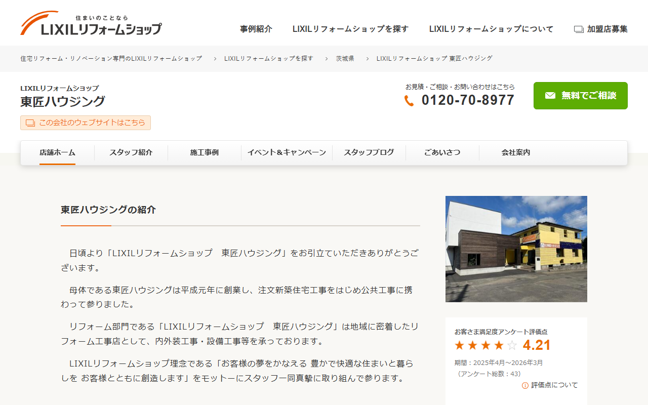Select the スタッフ紹介 tab

(x=131, y=152)
